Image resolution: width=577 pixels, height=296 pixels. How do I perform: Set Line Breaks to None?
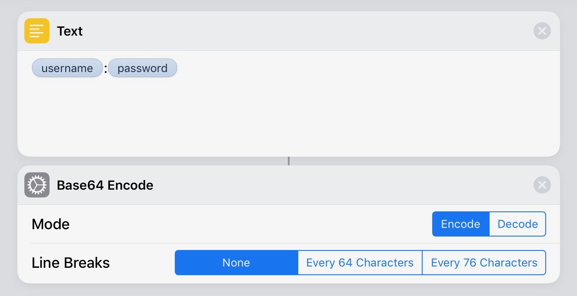pyautogui.click(x=236, y=263)
